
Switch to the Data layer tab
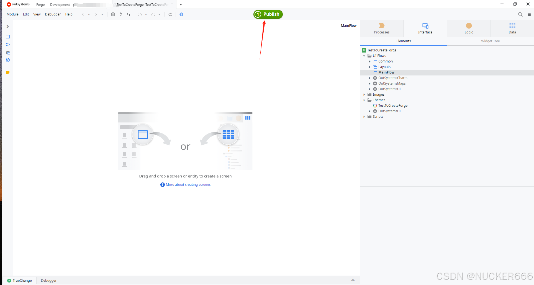[512, 28]
